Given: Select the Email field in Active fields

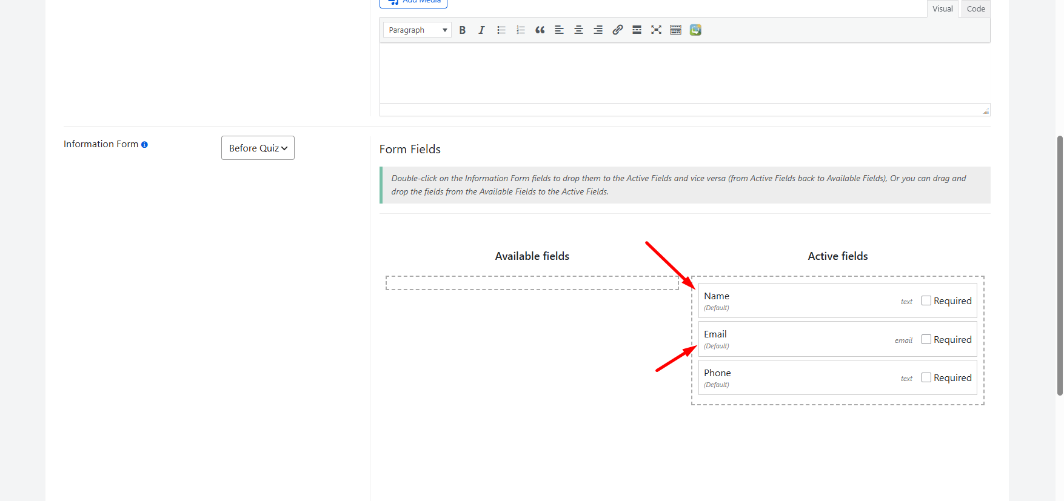Looking at the screenshot, I should tap(838, 339).
